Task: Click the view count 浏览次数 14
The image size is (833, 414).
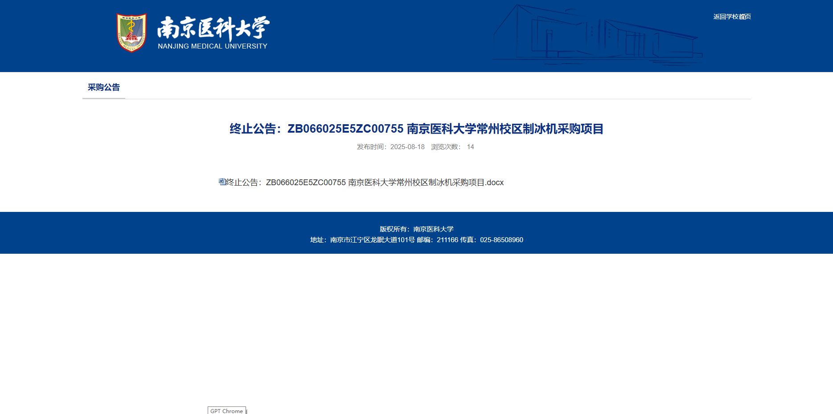Action: 452,147
